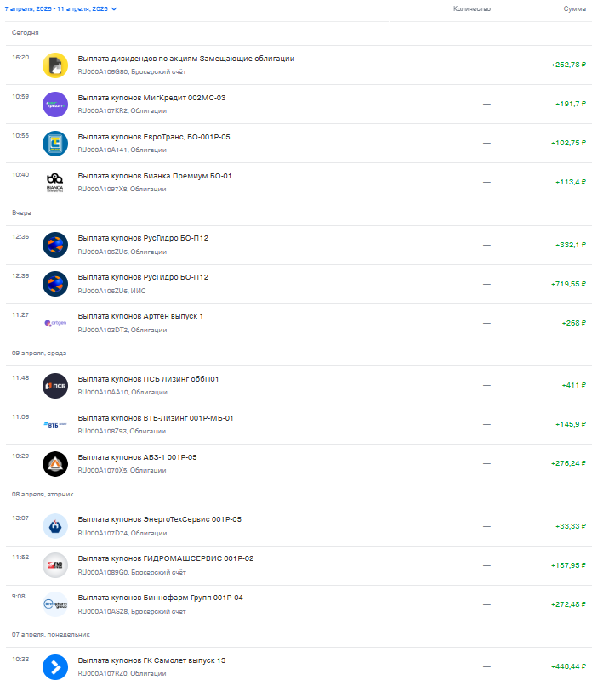Click the amount +191,7 ₽
This screenshot has height=691, width=592.
point(571,104)
